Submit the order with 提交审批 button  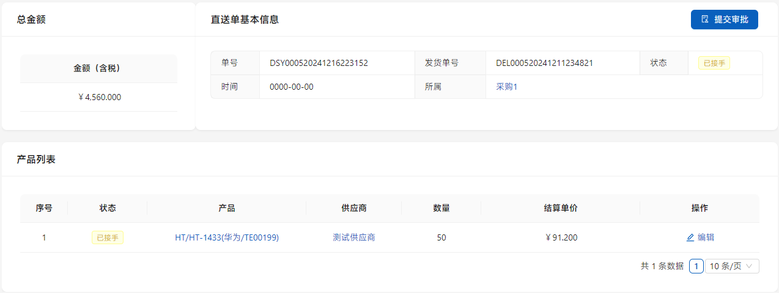724,20
